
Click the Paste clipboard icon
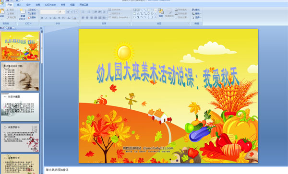pyautogui.click(x=2, y=12)
